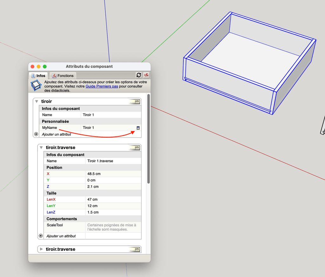The height and width of the screenshot is (277, 325).
Task: Click Ajouter un attribut under tiroir
Action: pos(56,134)
